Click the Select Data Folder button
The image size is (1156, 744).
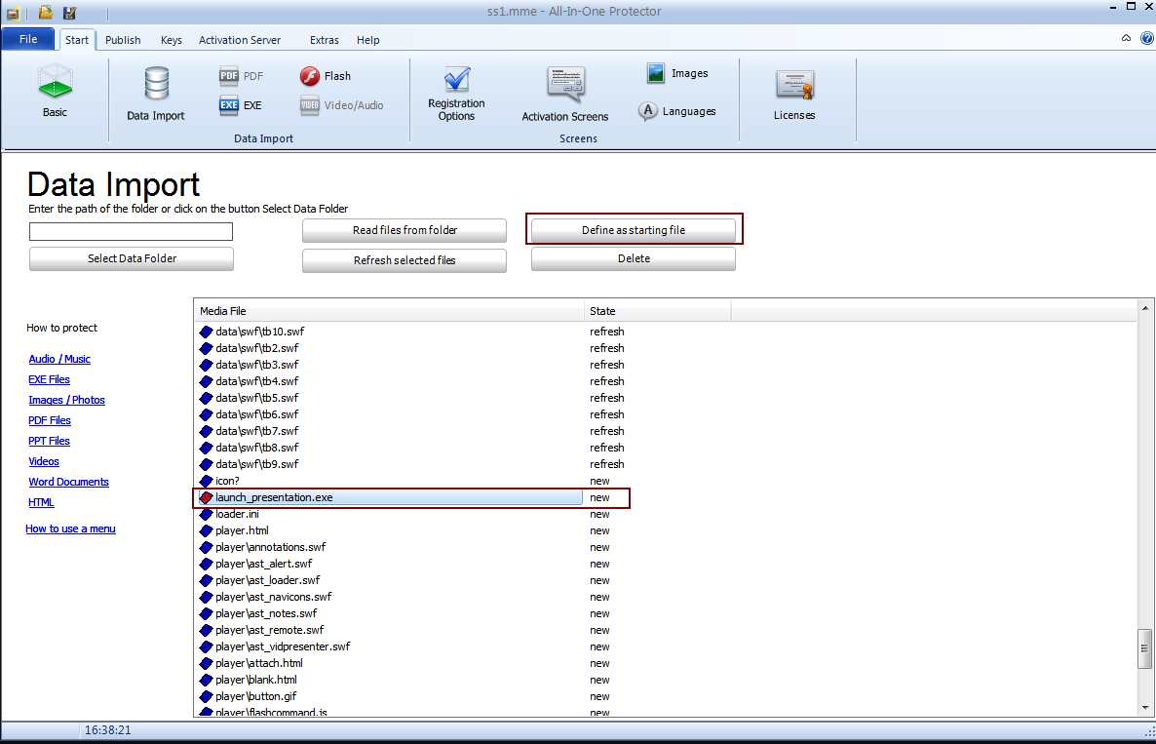132,258
